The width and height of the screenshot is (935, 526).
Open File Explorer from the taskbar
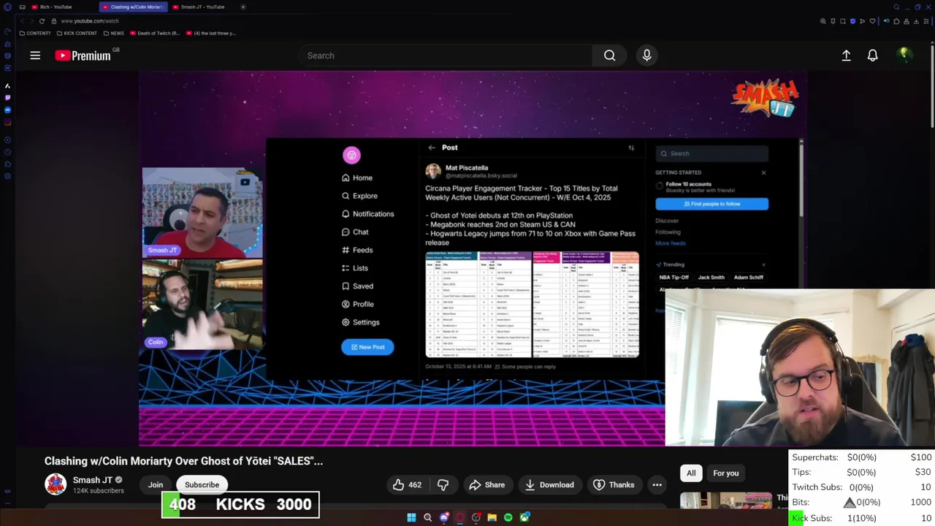[x=492, y=518]
